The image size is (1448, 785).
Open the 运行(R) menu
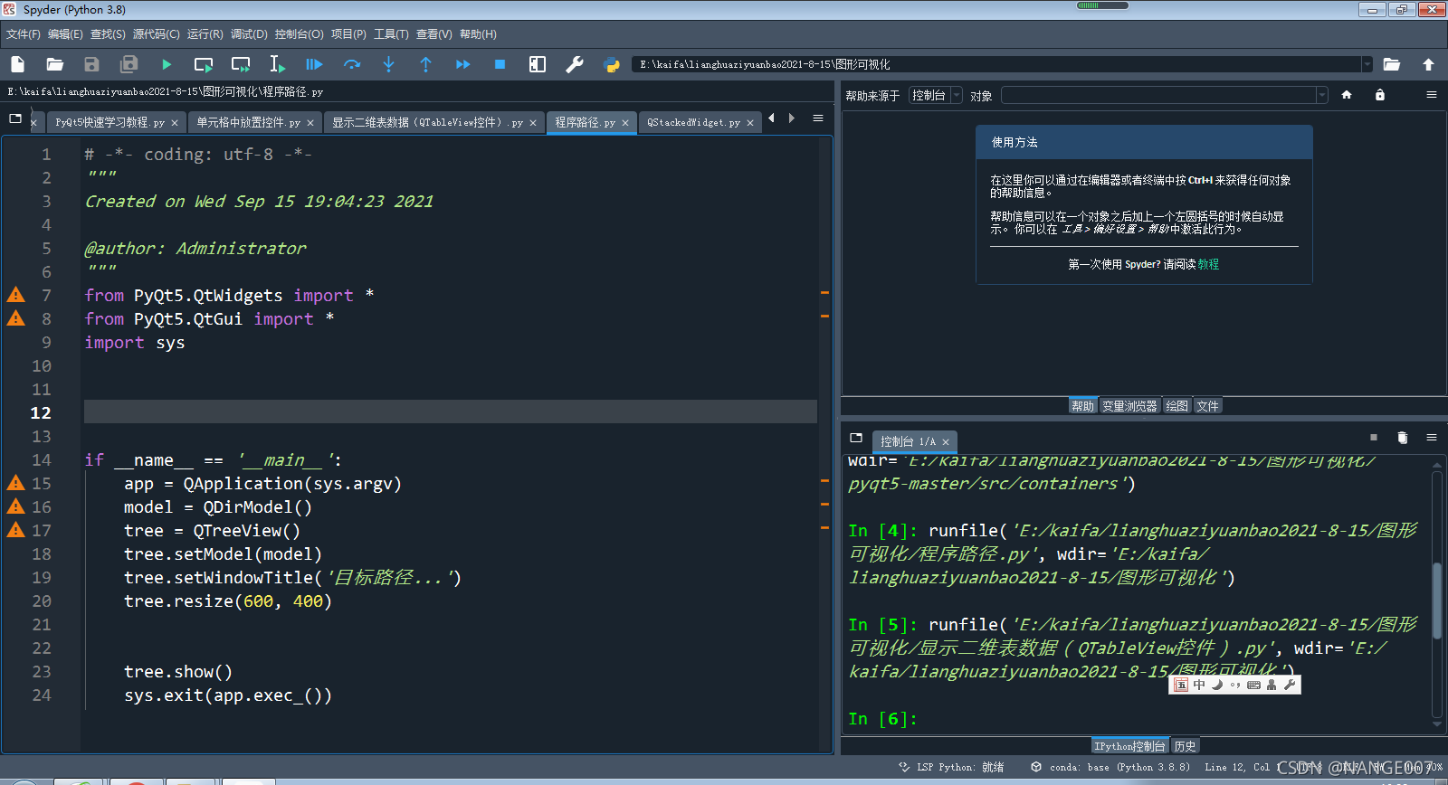[x=205, y=34]
